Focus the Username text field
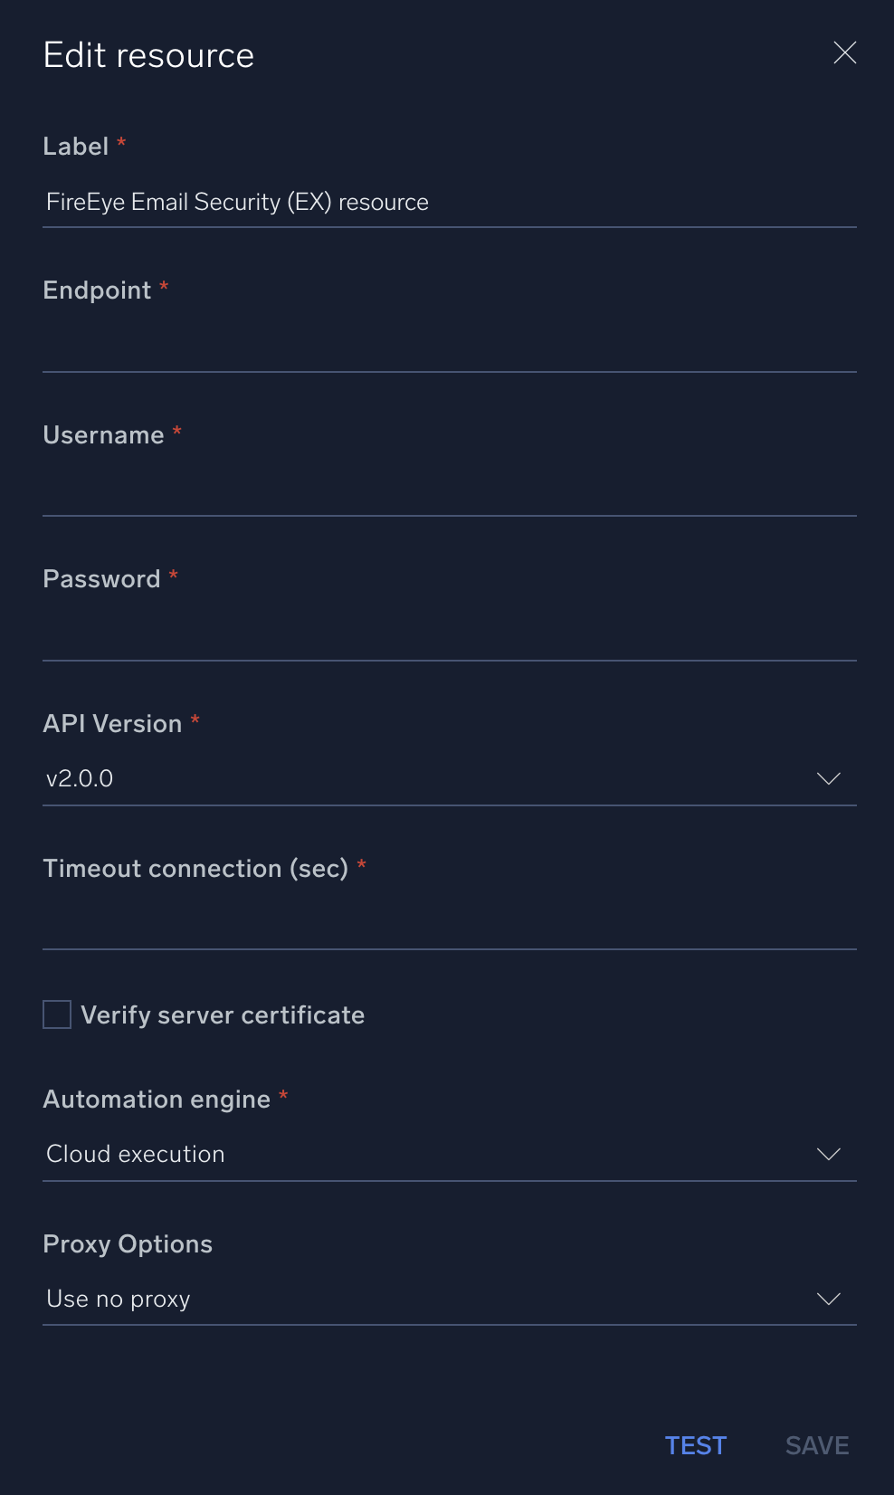Screen dimensions: 894x1495 pyautogui.click(x=450, y=493)
